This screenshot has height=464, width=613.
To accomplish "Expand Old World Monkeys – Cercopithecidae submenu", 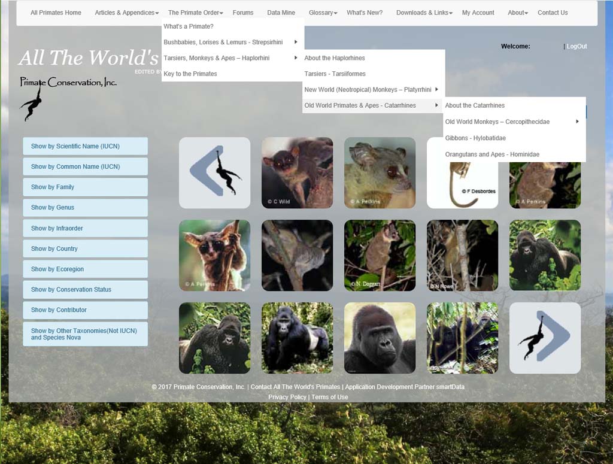I will [x=513, y=122].
